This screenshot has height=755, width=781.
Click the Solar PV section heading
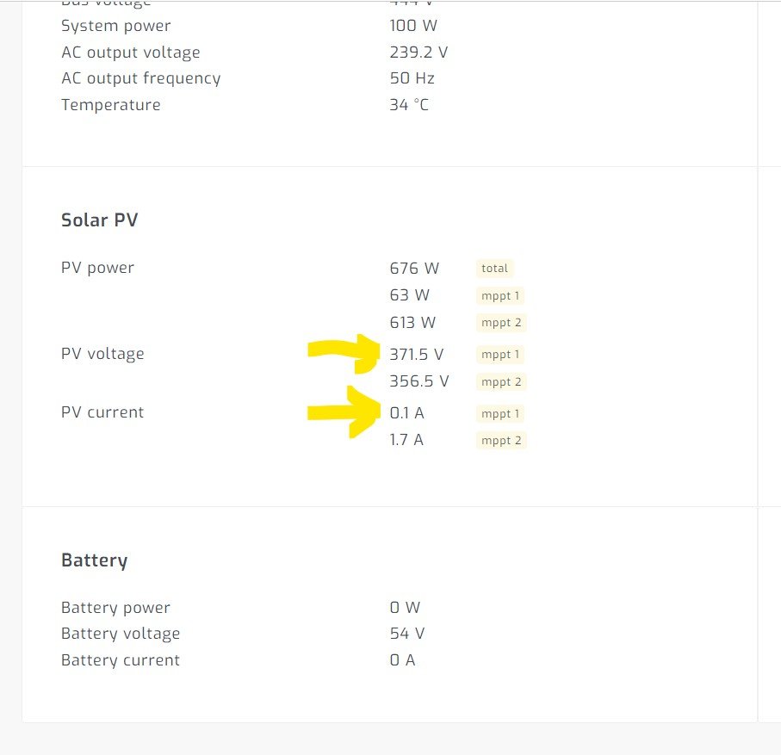click(100, 220)
